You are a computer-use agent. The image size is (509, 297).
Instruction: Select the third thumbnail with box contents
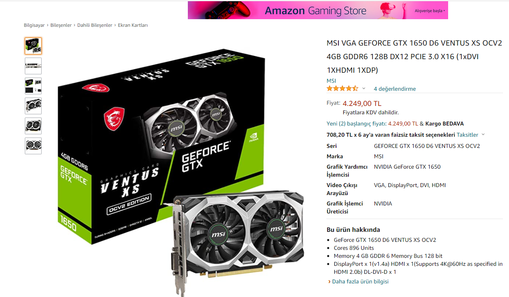point(33,86)
